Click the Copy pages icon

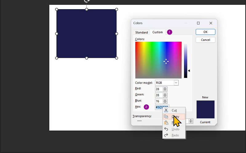pos(166,117)
